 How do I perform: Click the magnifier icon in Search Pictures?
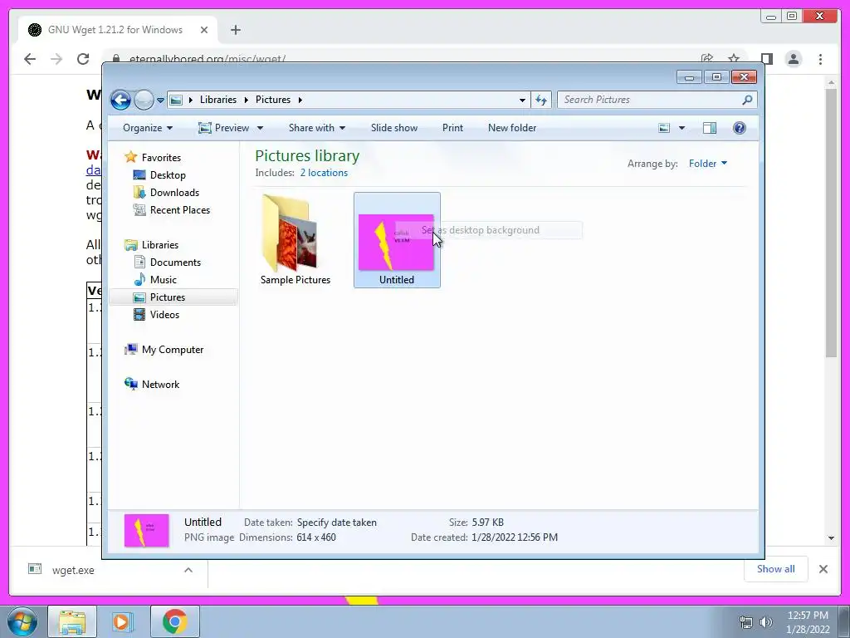(747, 100)
